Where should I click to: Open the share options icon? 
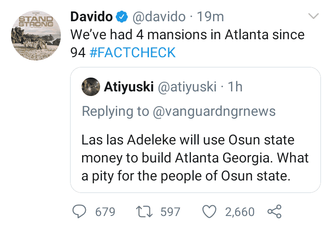click(274, 211)
